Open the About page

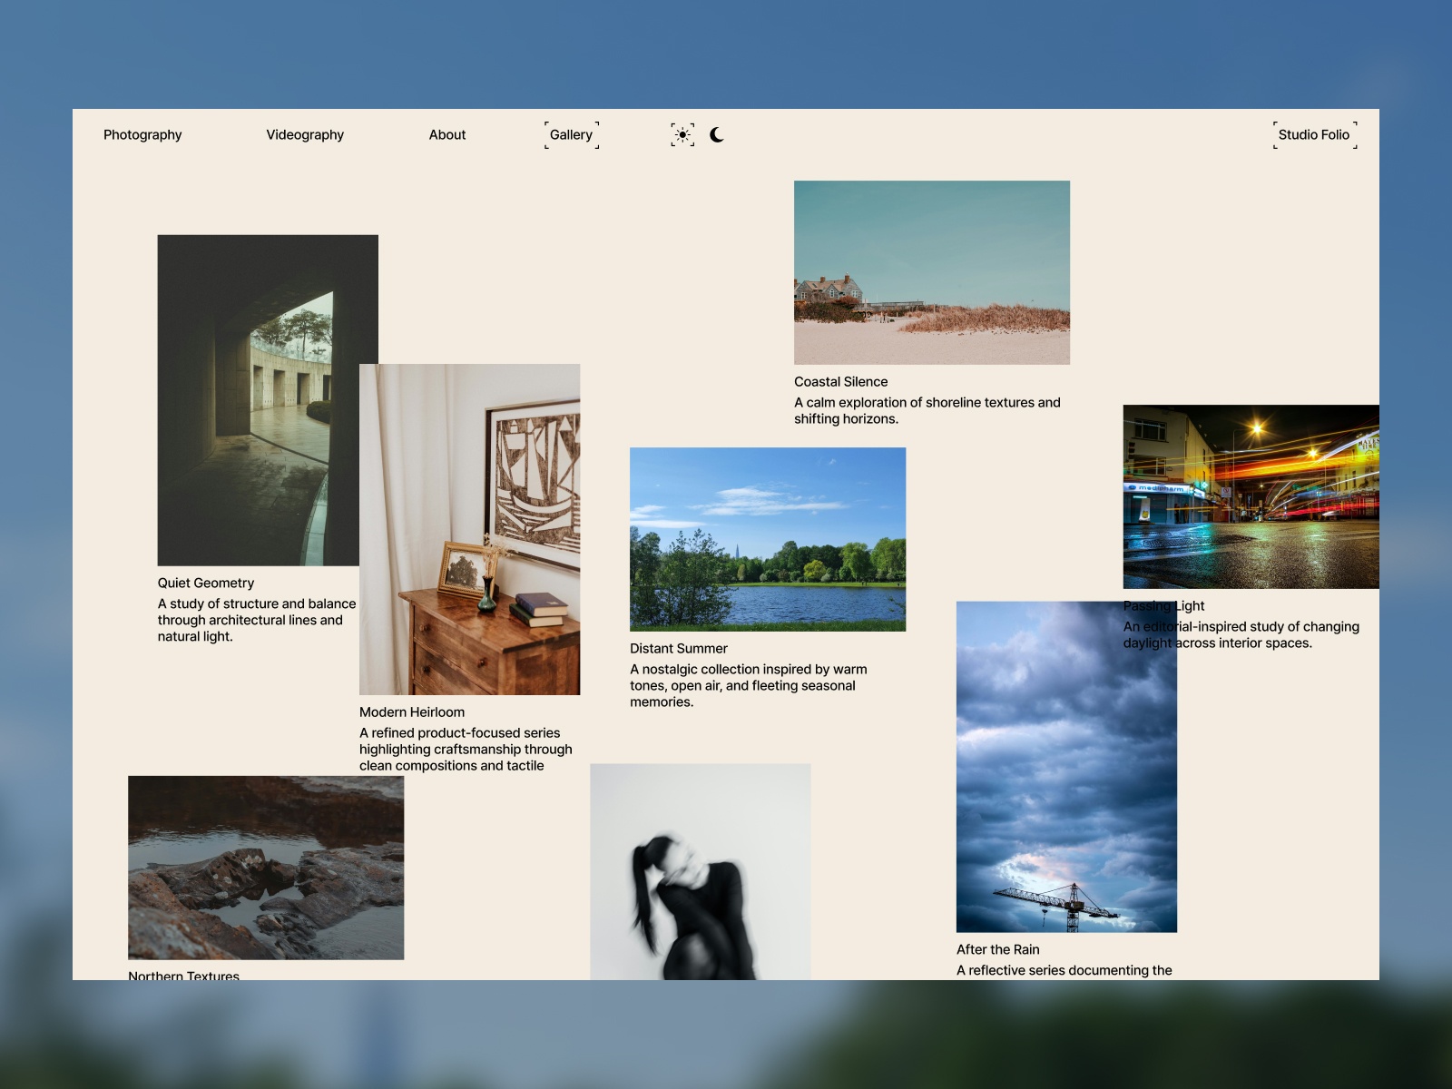447,134
